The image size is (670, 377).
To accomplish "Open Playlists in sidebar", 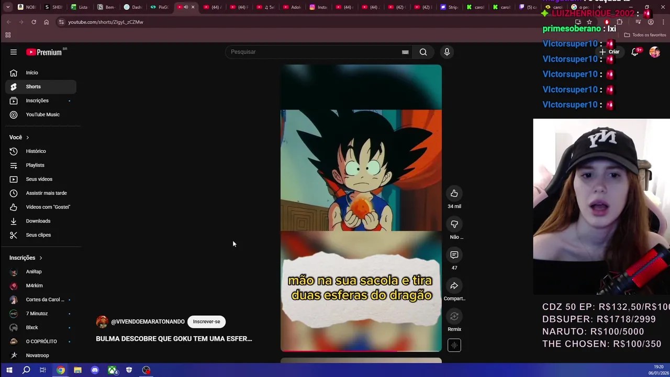I will click(x=41, y=165).
